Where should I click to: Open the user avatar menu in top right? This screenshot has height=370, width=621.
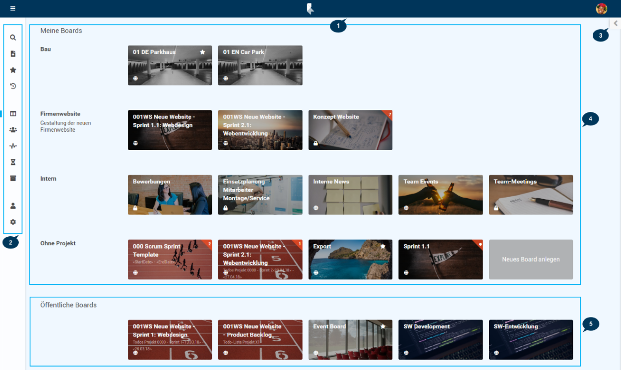tap(601, 8)
